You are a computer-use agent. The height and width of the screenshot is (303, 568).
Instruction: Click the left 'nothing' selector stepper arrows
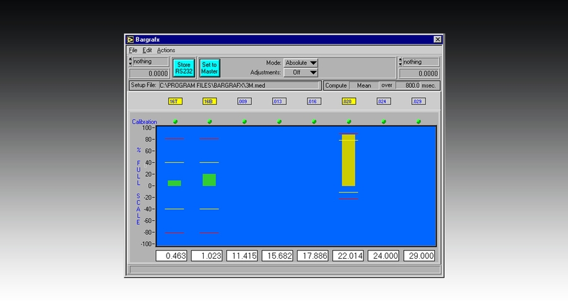point(131,62)
